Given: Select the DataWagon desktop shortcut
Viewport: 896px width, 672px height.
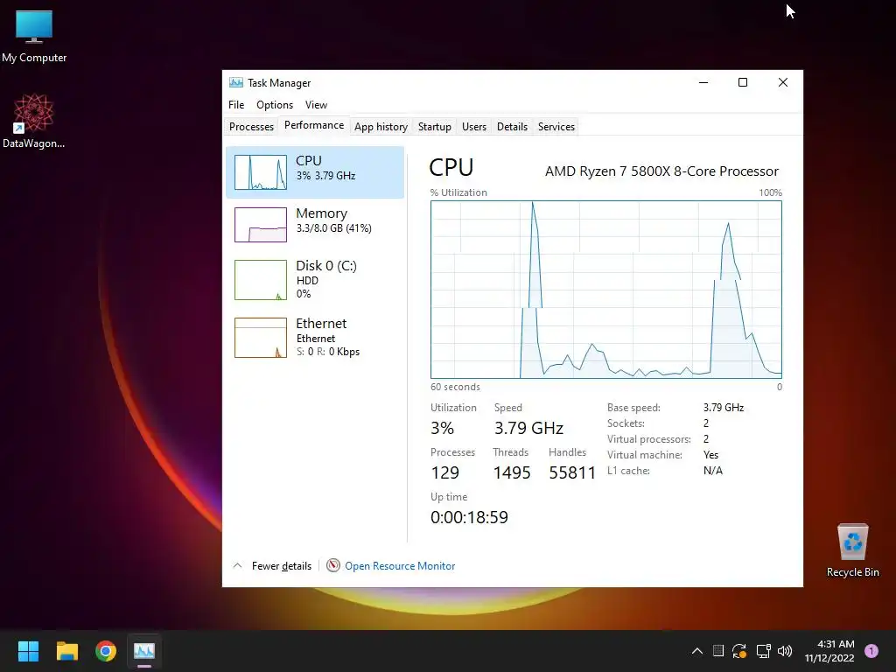Looking at the screenshot, I should [x=34, y=121].
